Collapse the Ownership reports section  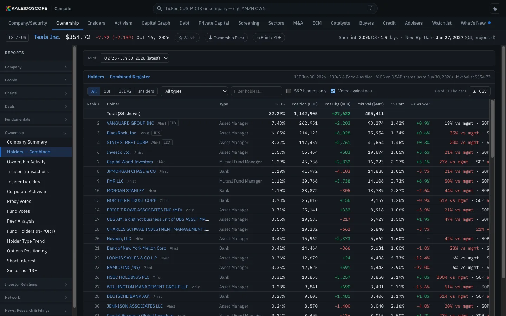[x=36, y=133]
